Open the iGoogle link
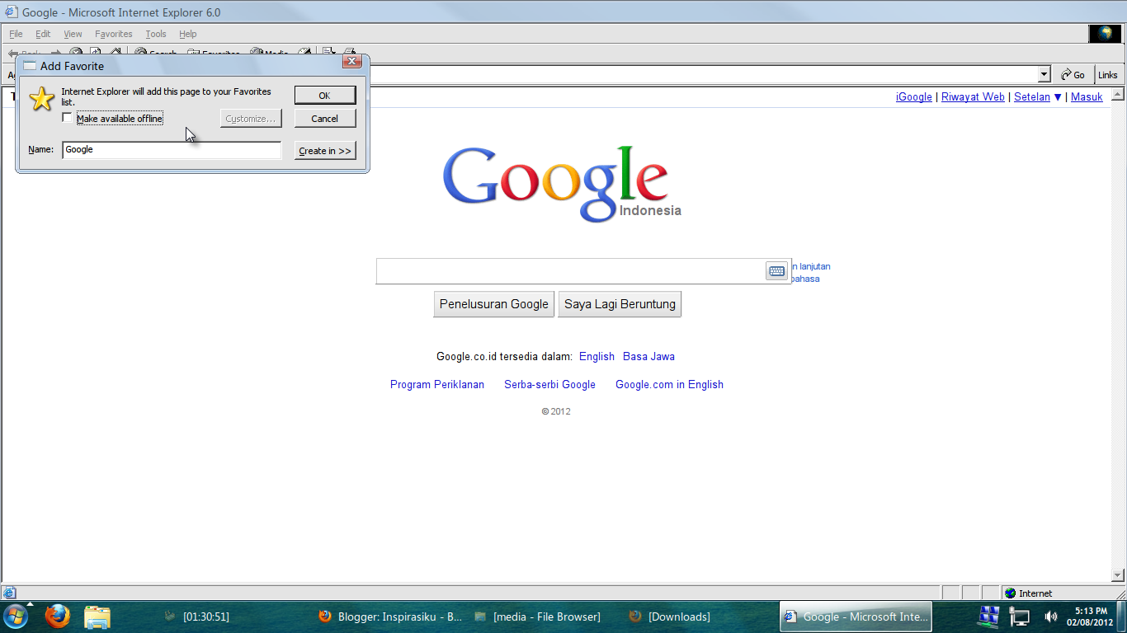Viewport: 1127px width, 633px height. click(914, 96)
